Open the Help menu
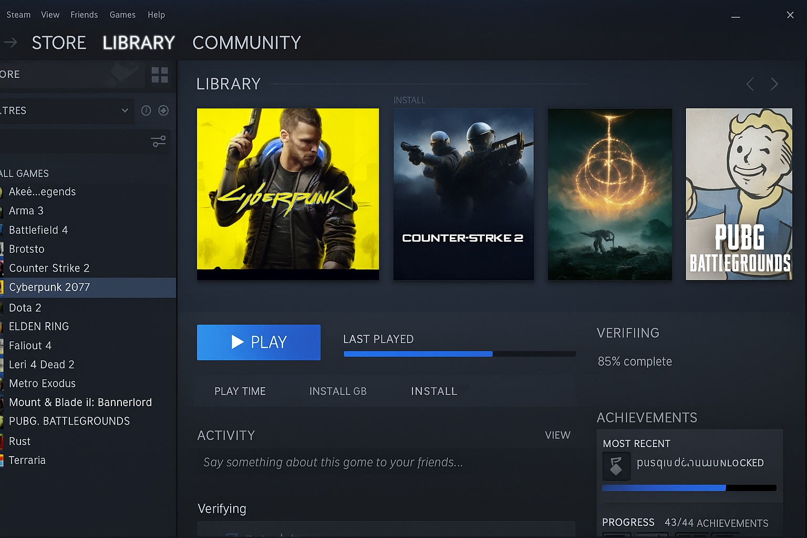 click(x=156, y=15)
